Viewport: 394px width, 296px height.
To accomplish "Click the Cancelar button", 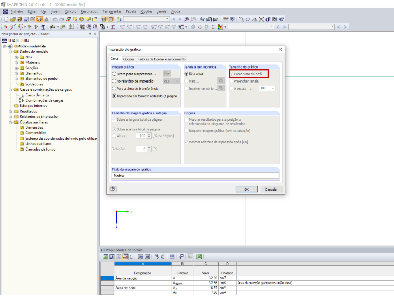I will [271, 189].
